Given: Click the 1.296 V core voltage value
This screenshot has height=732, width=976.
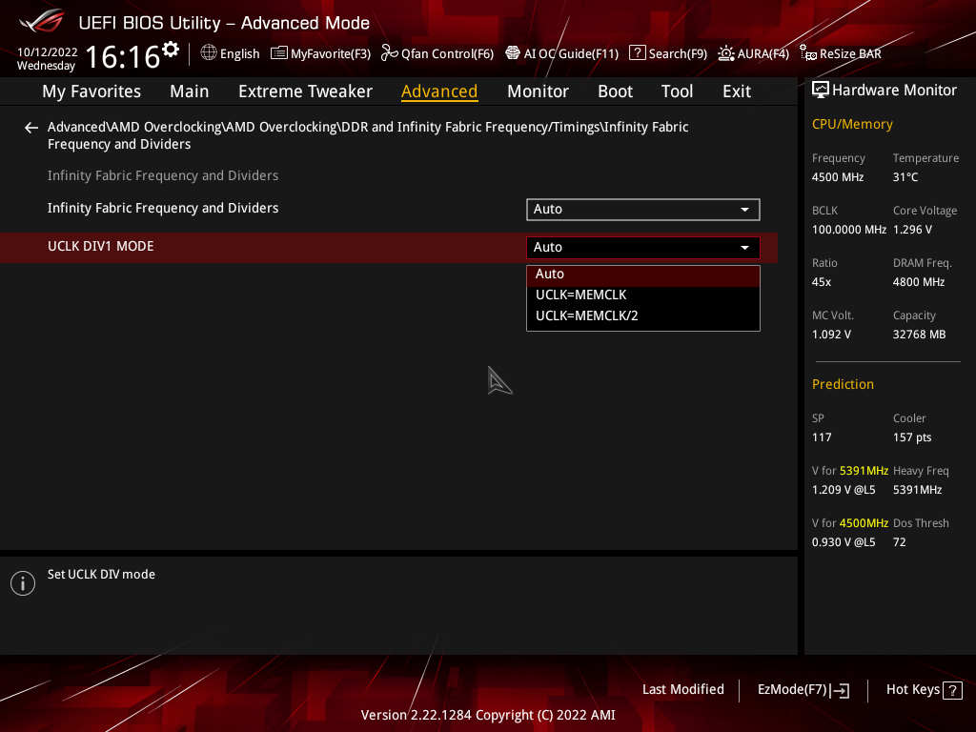Looking at the screenshot, I should [912, 230].
